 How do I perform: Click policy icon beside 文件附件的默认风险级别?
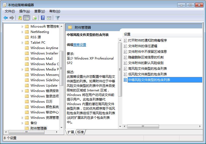coord(125,63)
